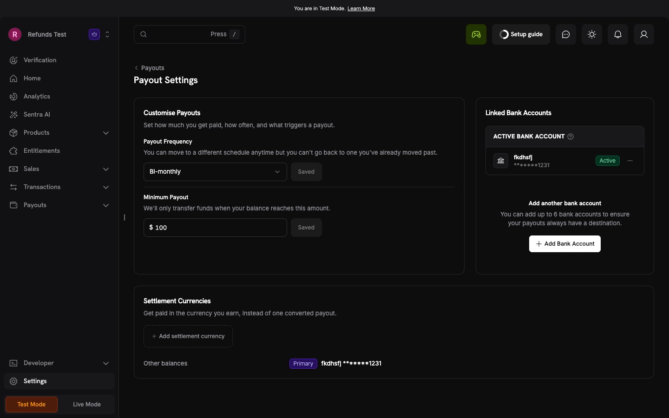This screenshot has height=418, width=669.
Task: Toggle light theme with sun icon
Action: tap(592, 34)
